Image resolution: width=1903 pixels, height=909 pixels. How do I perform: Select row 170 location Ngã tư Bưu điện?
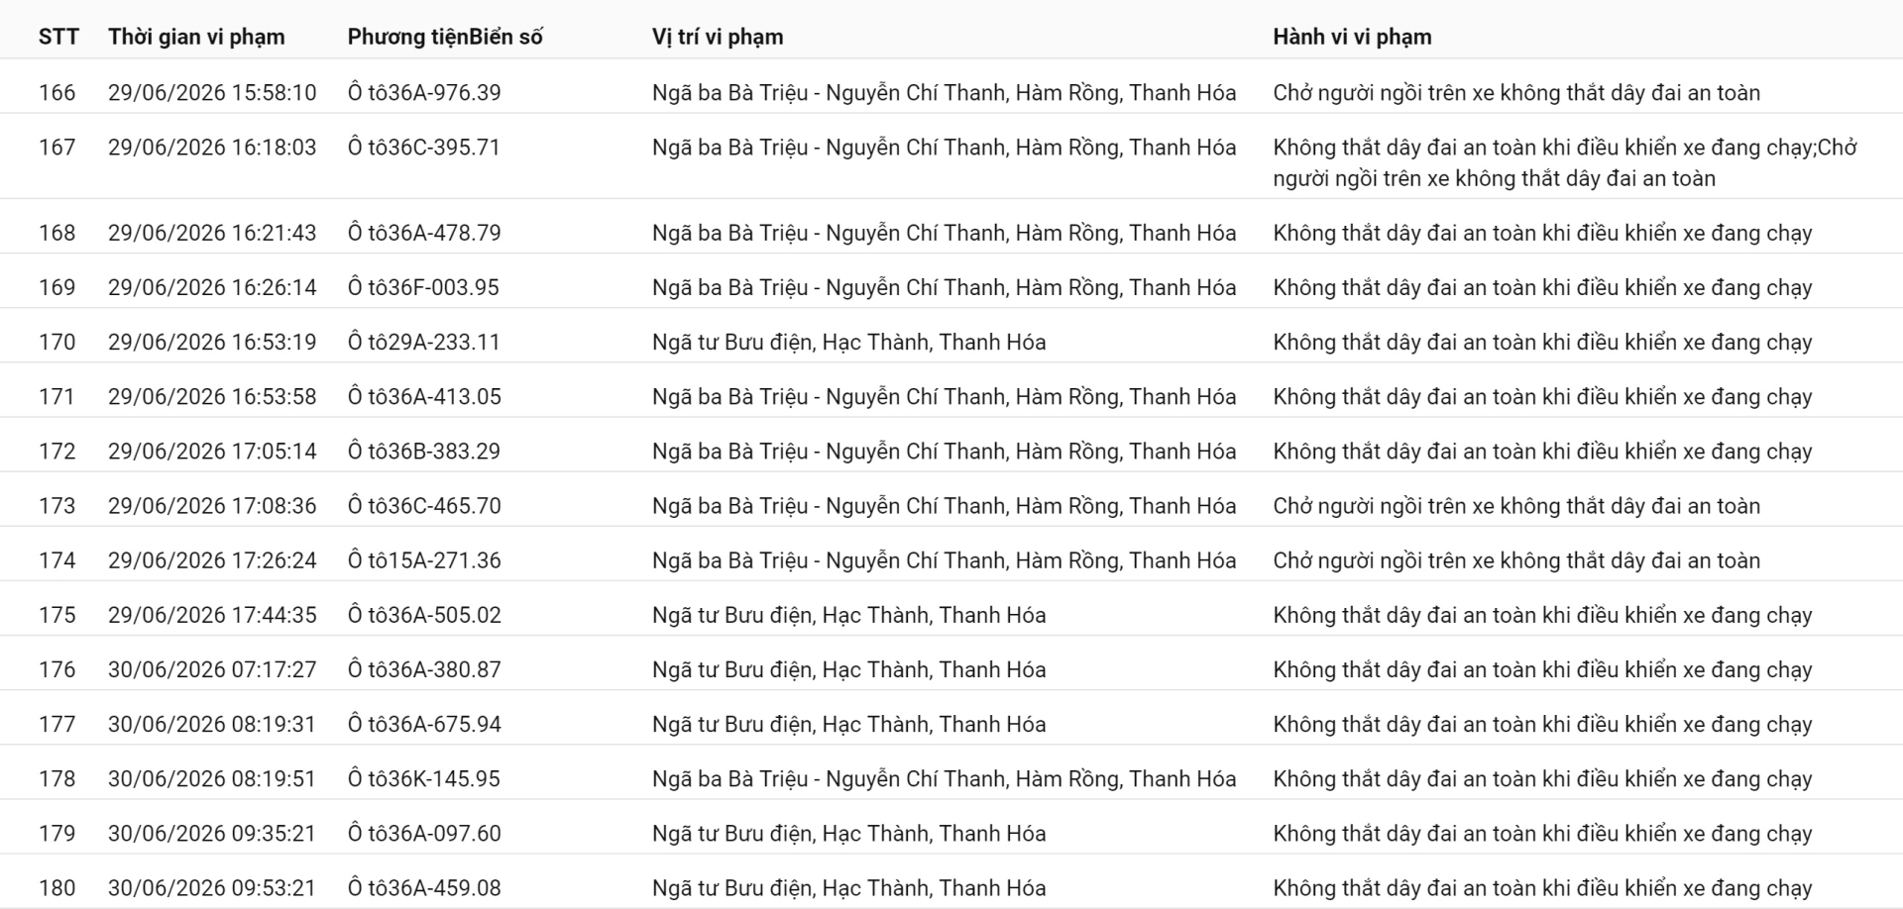[849, 342]
